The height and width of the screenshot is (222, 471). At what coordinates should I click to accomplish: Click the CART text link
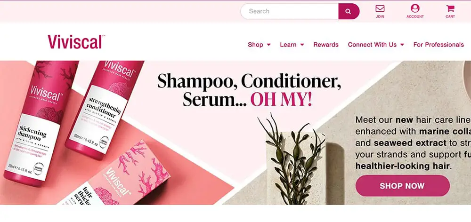coord(450,16)
